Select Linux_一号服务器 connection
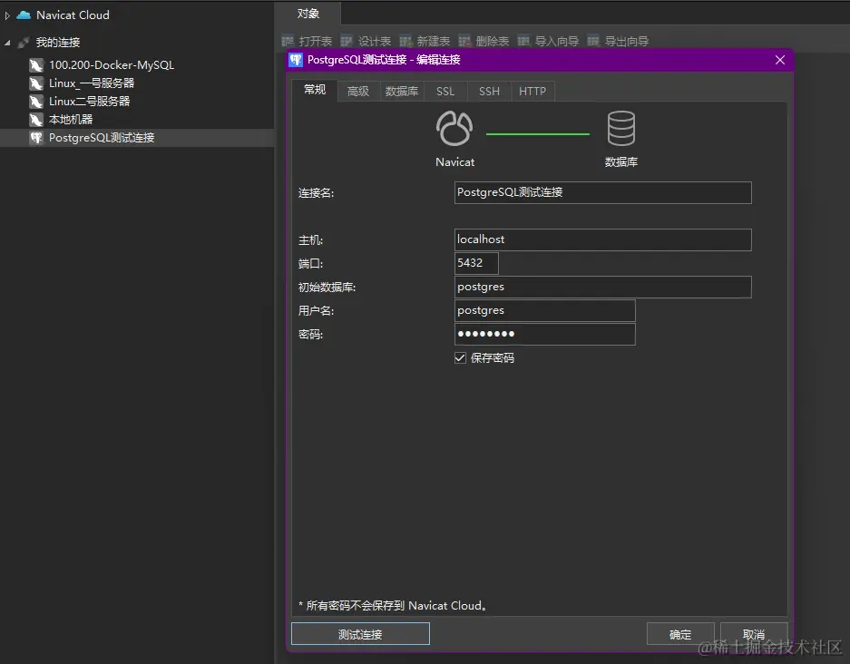 point(92,83)
